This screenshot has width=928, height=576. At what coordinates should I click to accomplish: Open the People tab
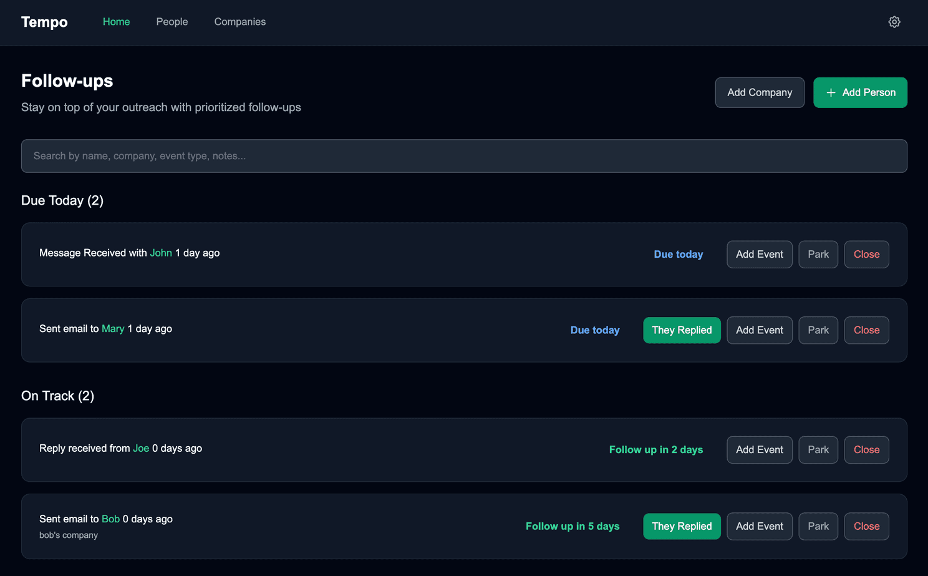[172, 22]
